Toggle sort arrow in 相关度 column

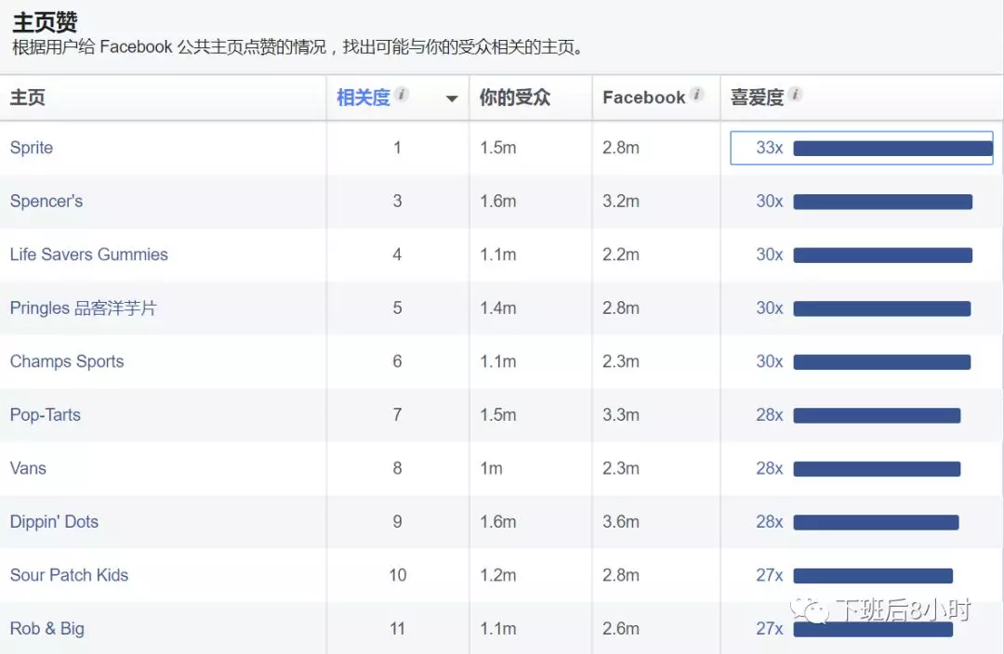tap(452, 98)
